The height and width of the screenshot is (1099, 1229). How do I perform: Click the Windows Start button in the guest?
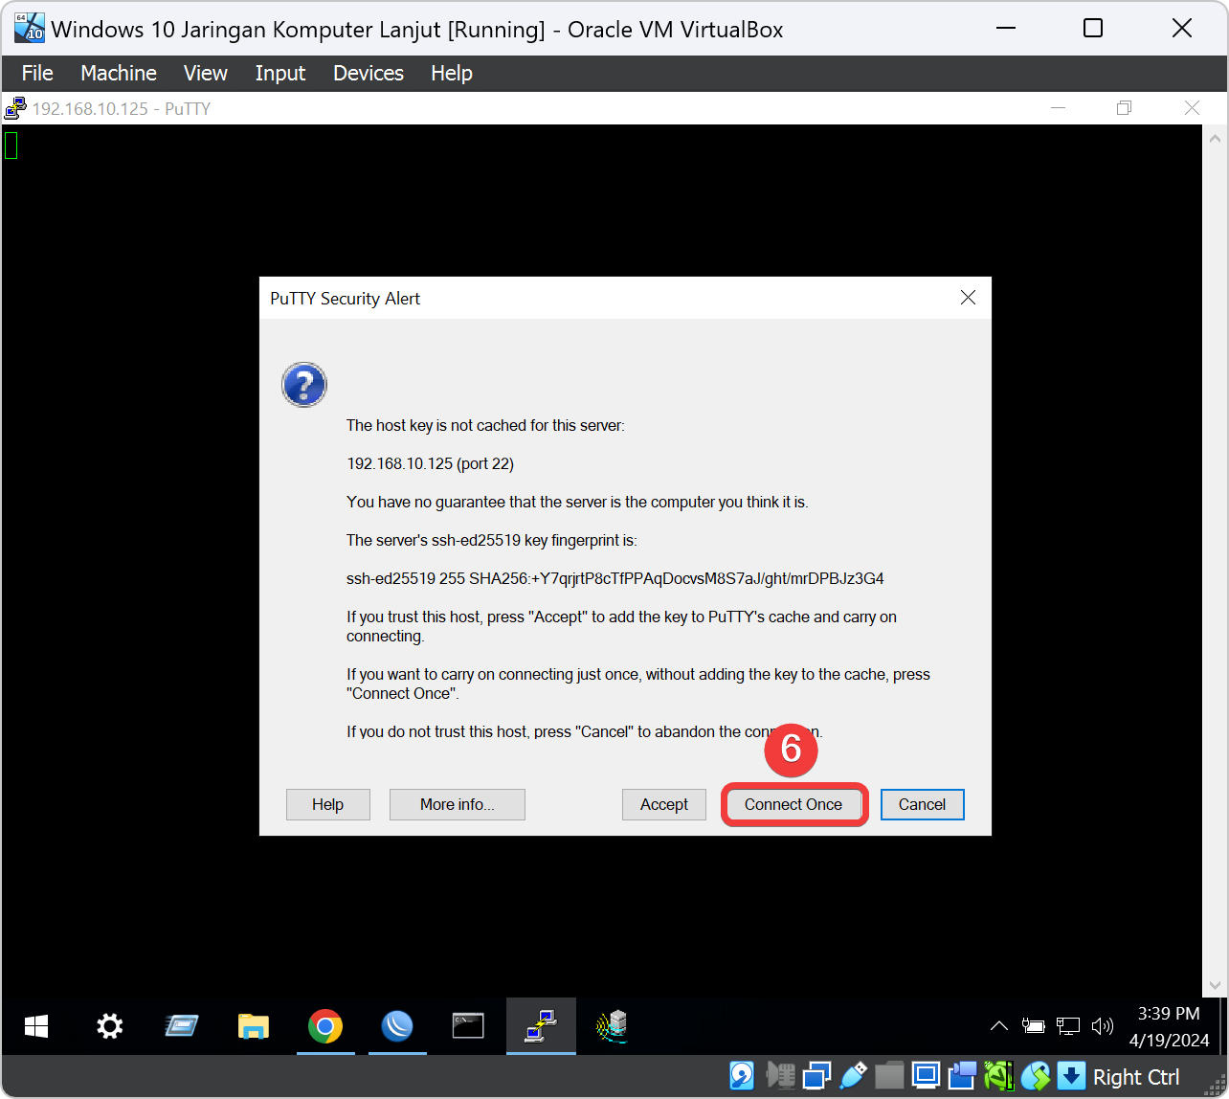pyautogui.click(x=36, y=1027)
